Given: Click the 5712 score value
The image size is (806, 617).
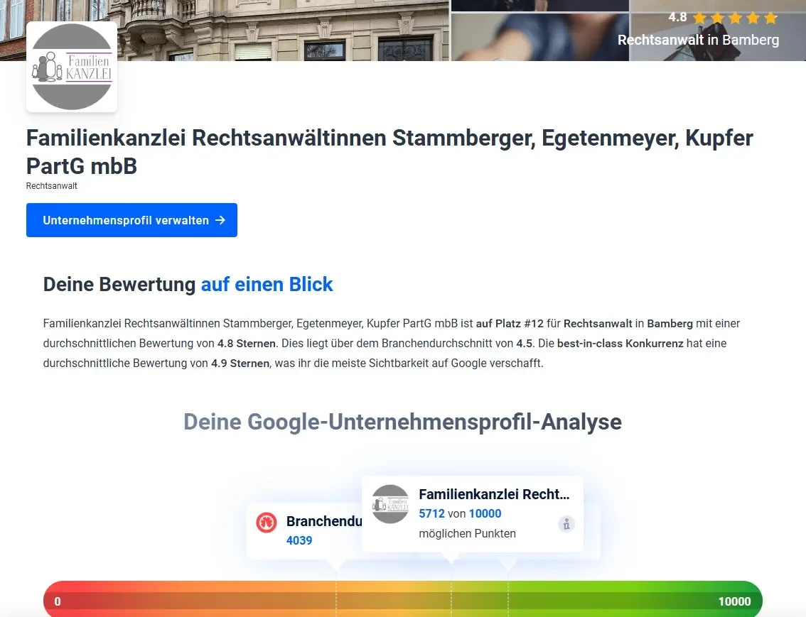Looking at the screenshot, I should click(431, 513).
